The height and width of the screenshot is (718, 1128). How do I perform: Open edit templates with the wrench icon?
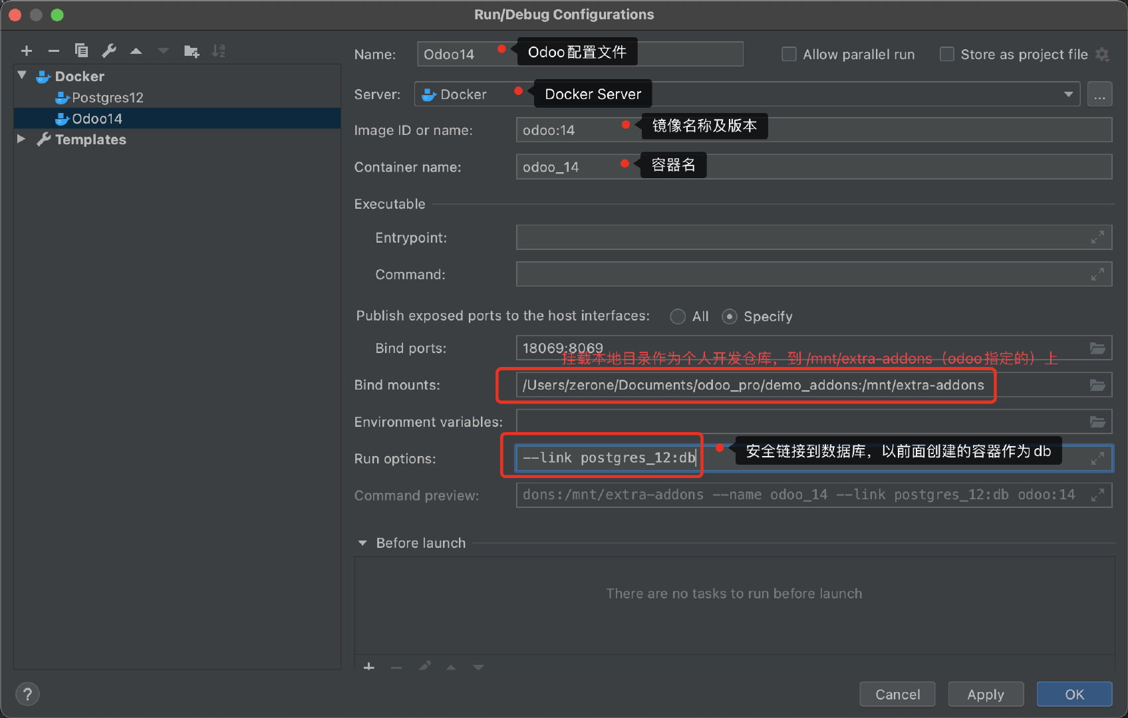pyautogui.click(x=109, y=50)
